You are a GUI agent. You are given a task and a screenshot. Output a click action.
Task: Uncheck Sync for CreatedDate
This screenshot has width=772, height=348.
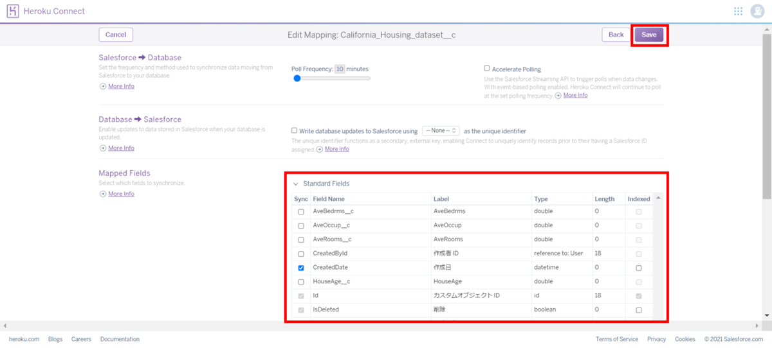pyautogui.click(x=300, y=268)
